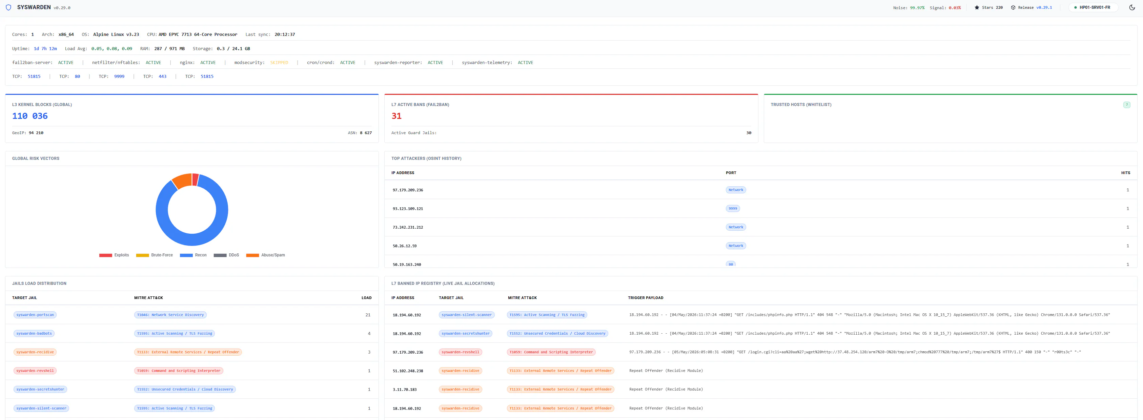Viewport: 1143px width, 420px height.
Task: Select attacker IP 73.242.231.212
Action: [408, 228]
